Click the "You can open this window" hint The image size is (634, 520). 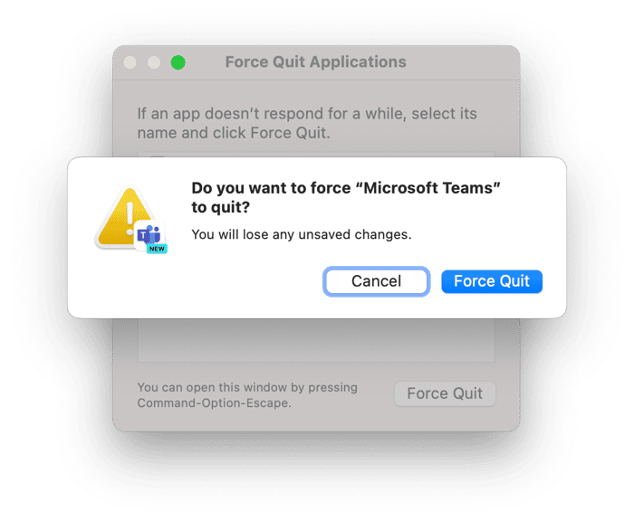click(246, 387)
